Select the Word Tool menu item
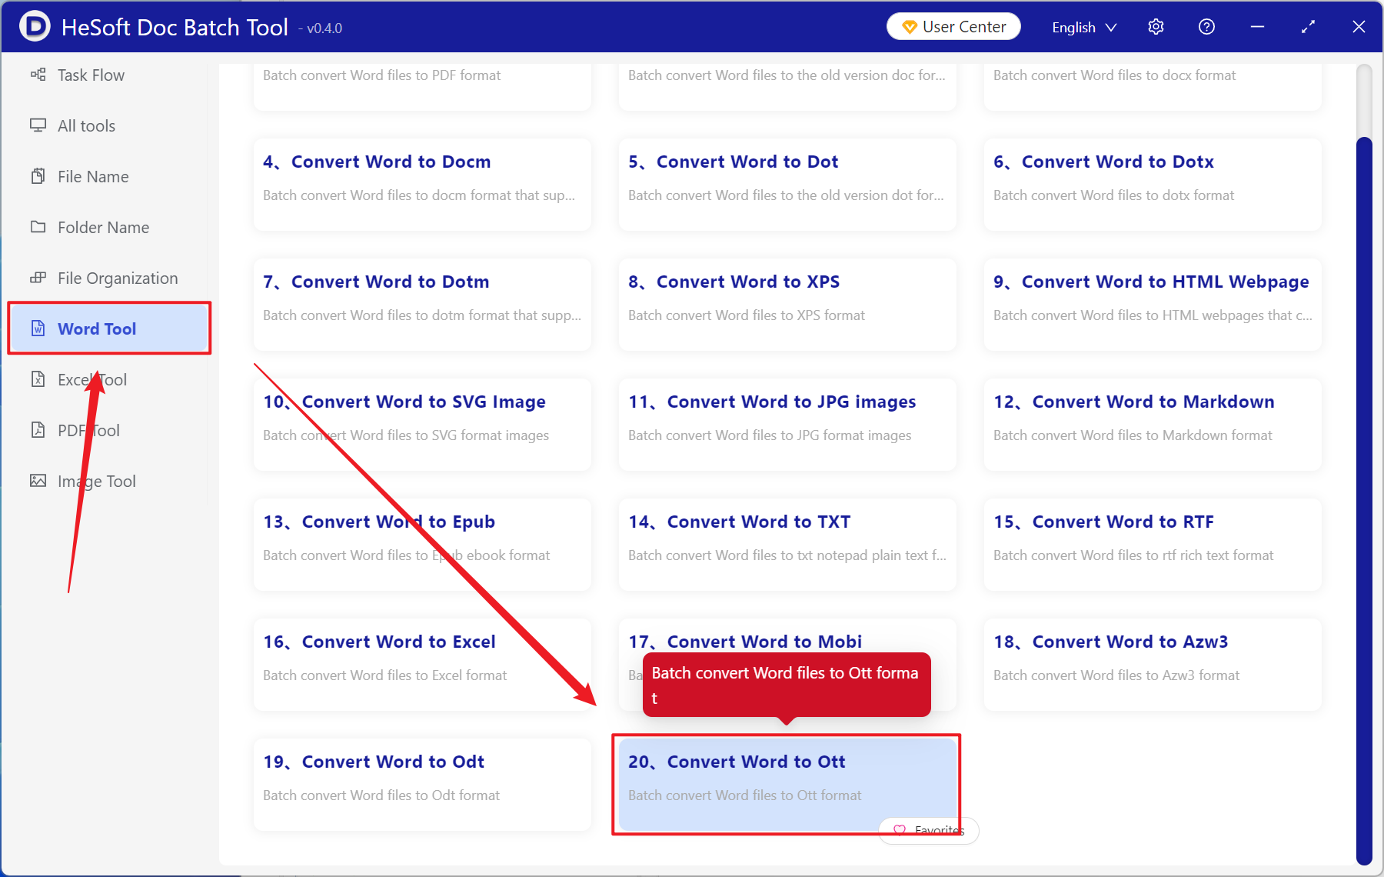Viewport: 1384px width, 877px height. point(109,328)
